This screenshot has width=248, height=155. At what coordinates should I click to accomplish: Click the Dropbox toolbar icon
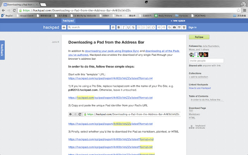184,28
